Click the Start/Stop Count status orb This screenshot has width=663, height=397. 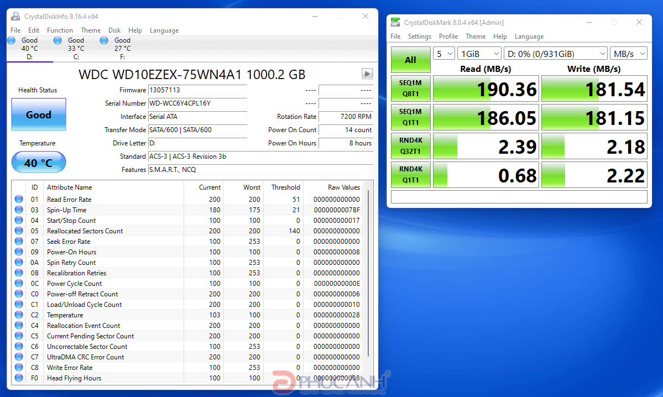coord(19,220)
